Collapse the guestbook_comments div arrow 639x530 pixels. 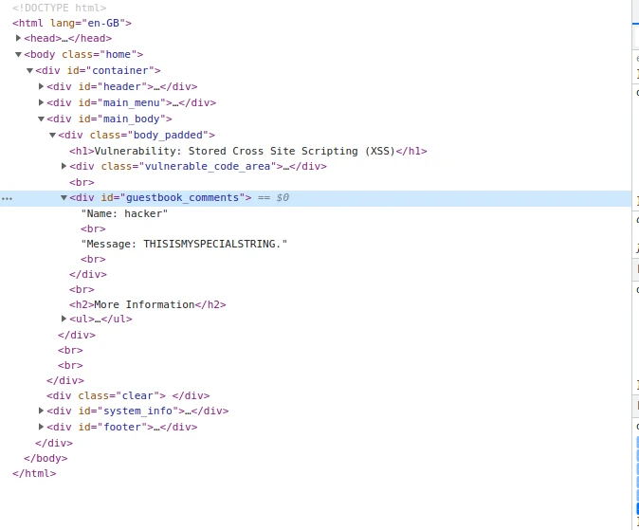pos(64,198)
